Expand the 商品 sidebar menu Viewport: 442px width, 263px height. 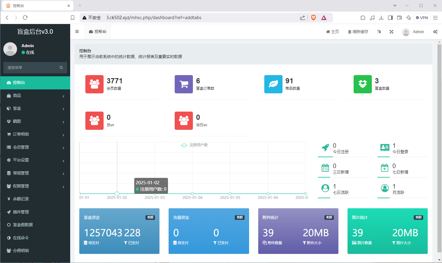(35, 96)
